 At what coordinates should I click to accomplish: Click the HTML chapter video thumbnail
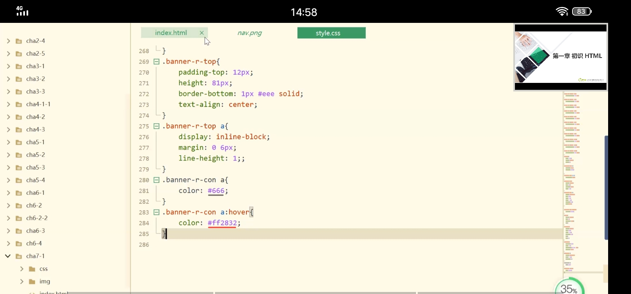[x=560, y=57]
